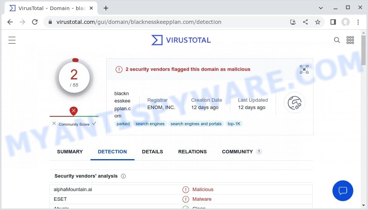Select the VirusTotal browser tab
Image resolution: width=368 pixels, height=210 pixels.
click(51, 8)
